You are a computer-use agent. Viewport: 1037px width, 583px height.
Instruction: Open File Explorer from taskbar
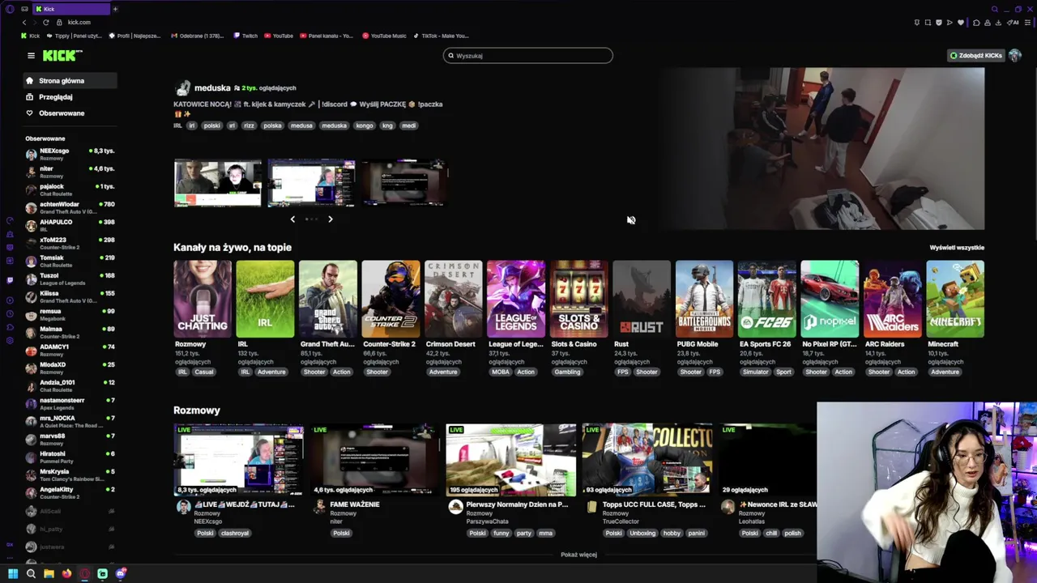click(x=49, y=573)
